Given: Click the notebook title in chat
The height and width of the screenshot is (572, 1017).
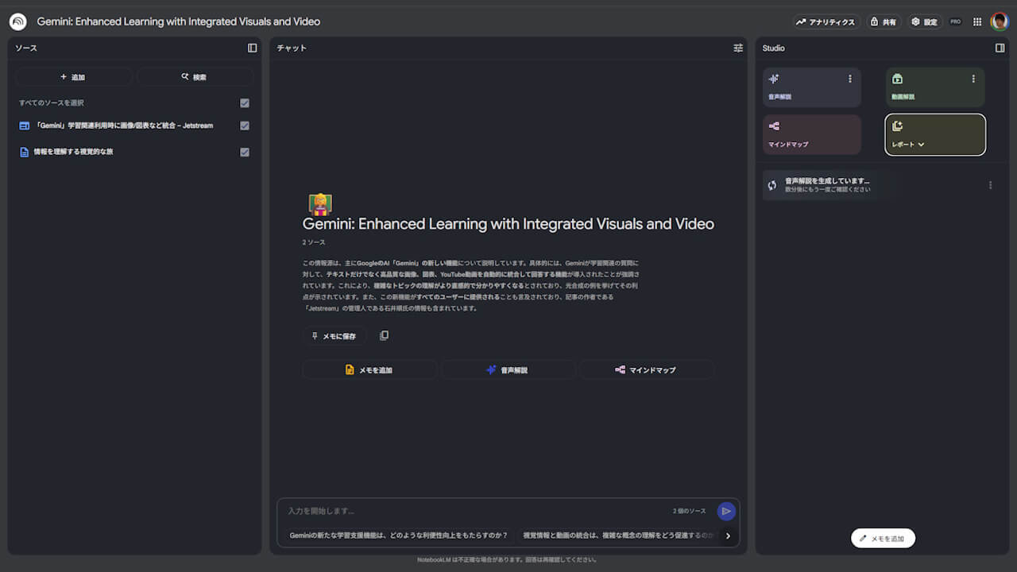Looking at the screenshot, I should 508,224.
